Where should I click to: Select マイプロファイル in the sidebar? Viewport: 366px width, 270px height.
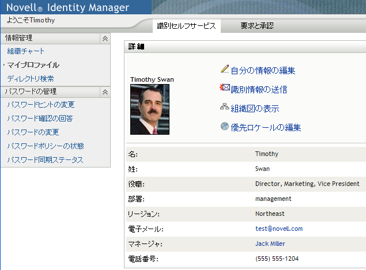(33, 65)
